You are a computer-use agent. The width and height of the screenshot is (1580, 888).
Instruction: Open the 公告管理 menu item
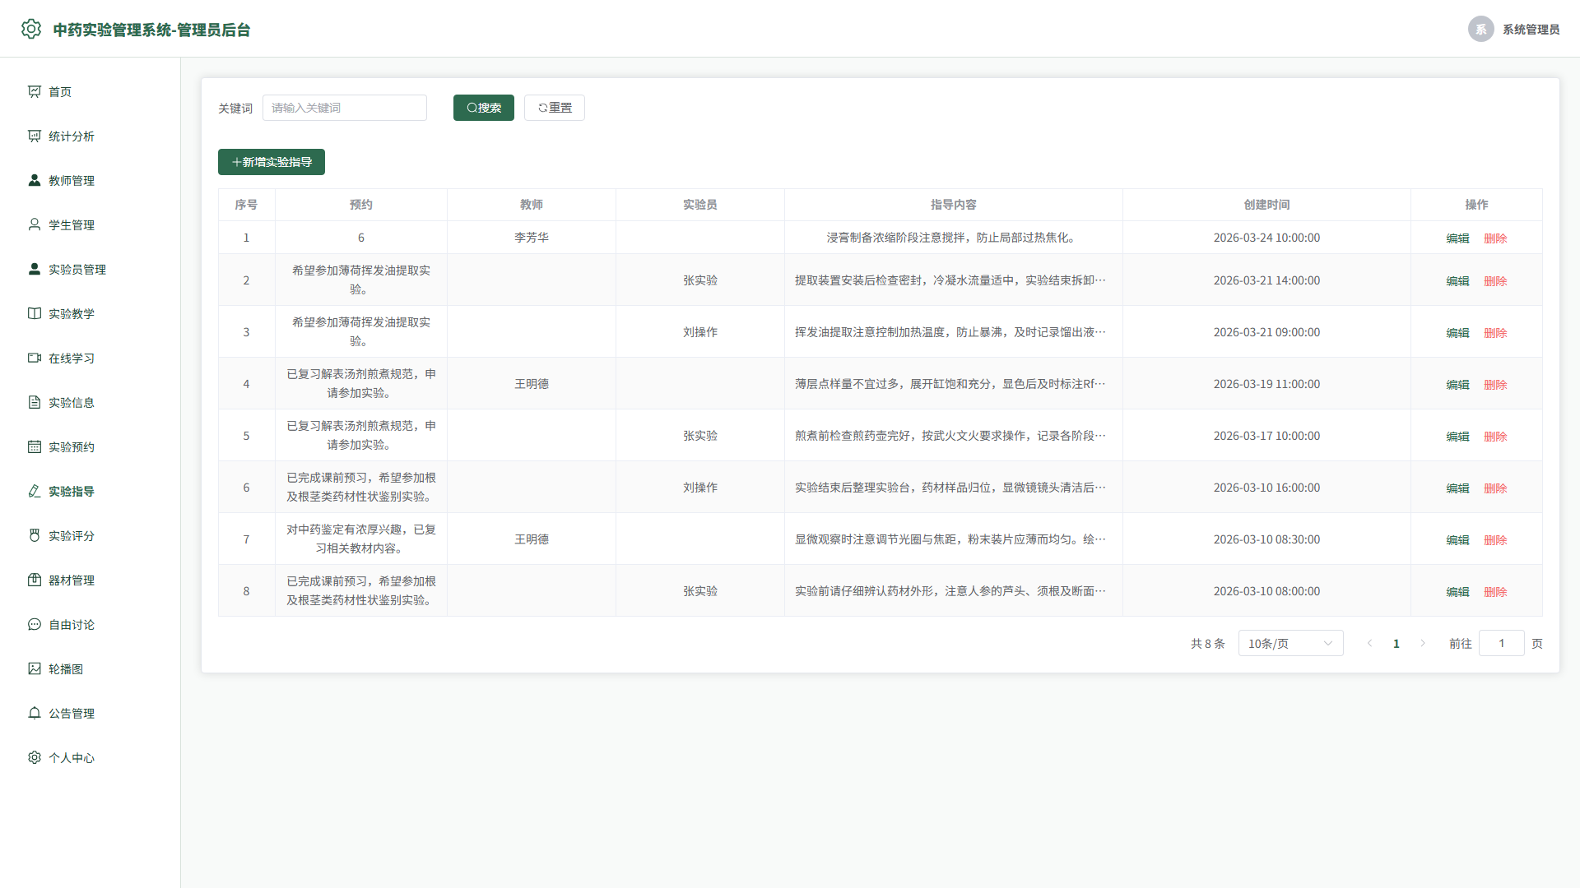point(91,713)
